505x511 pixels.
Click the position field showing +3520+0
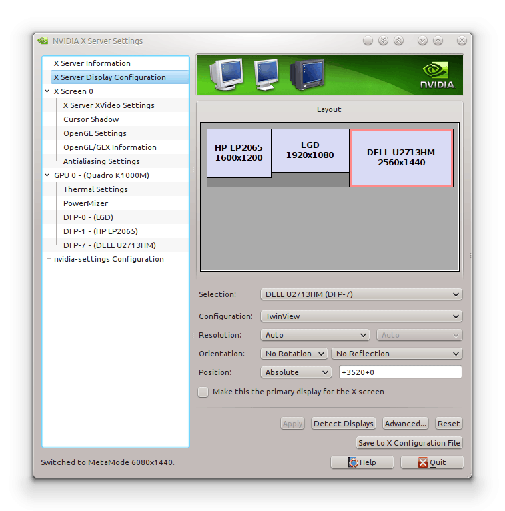[400, 372]
